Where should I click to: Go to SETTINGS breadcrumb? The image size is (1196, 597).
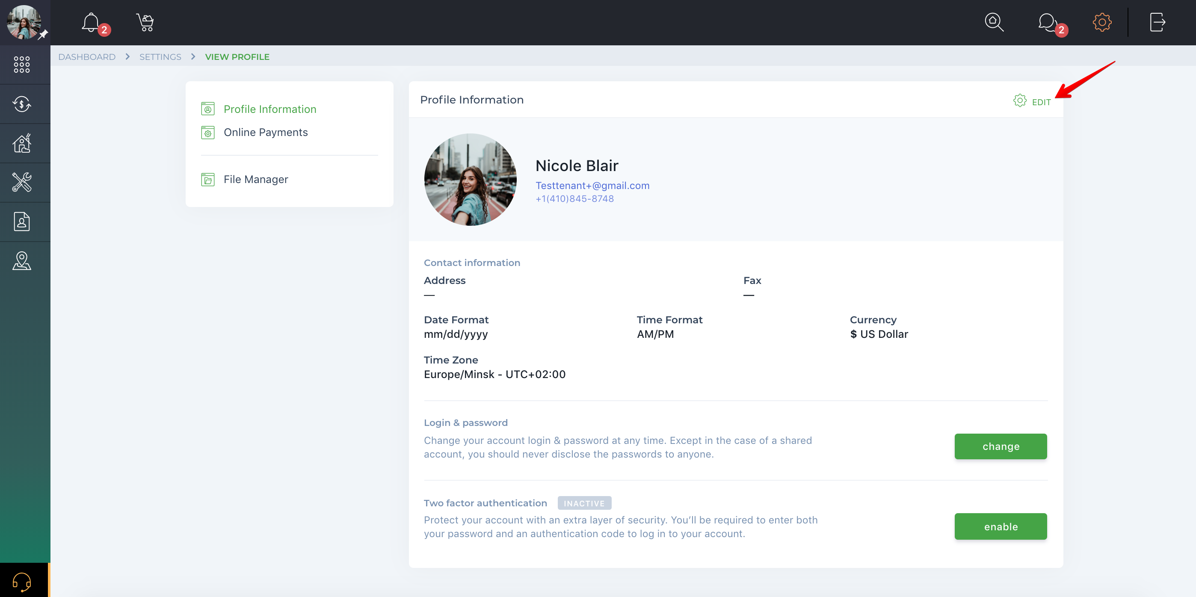tap(160, 56)
